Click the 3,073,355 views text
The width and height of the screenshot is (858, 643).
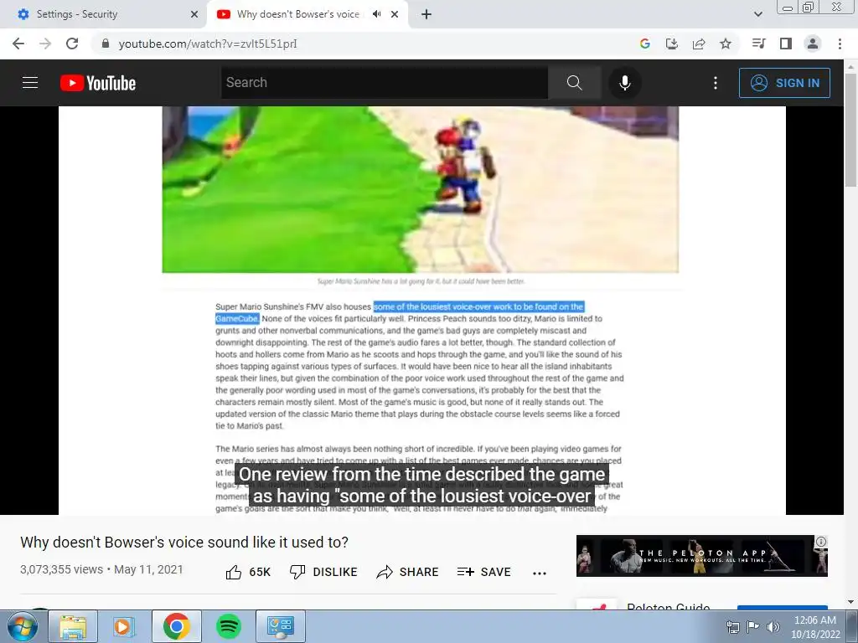coord(61,569)
